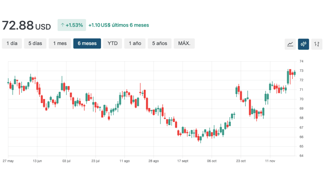The width and height of the screenshot is (324, 182).
Task: Choose the active 6 meses range
Action: point(87,43)
